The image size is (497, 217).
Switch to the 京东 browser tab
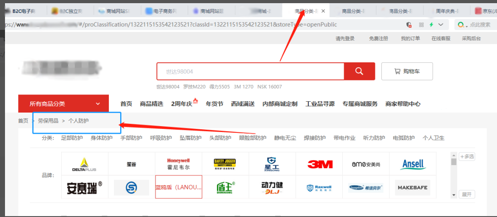coord(485,11)
